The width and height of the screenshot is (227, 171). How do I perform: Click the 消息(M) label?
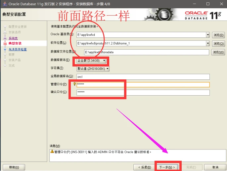(x=55, y=146)
